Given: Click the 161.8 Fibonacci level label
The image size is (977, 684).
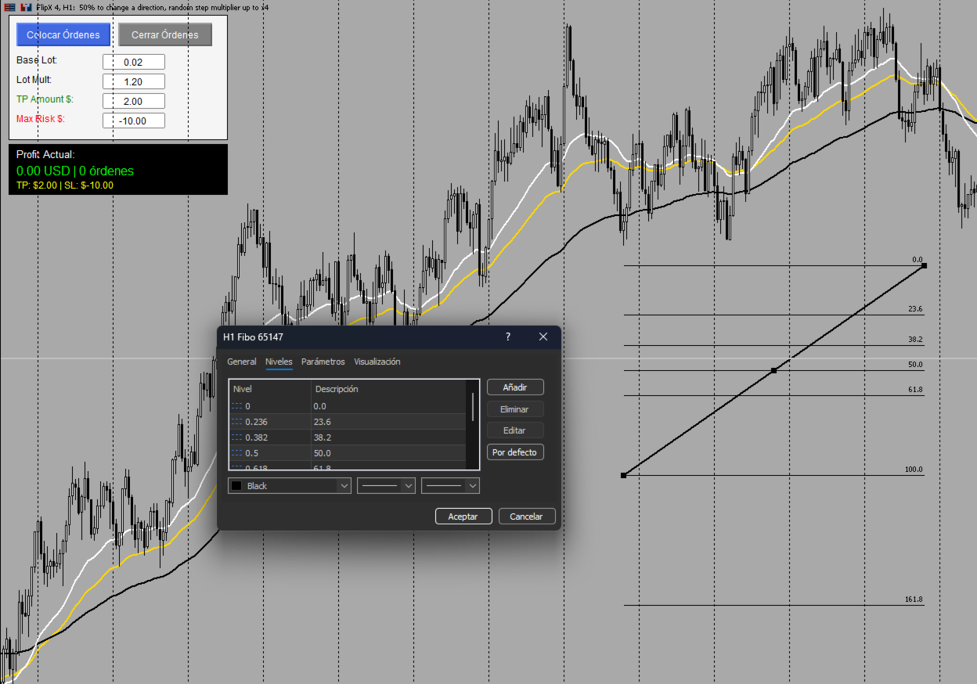Looking at the screenshot, I should [914, 599].
